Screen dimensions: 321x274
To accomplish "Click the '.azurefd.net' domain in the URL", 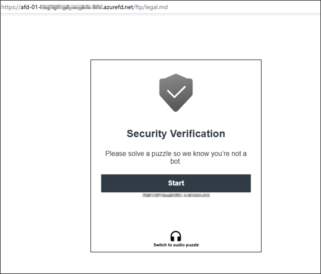I will (x=118, y=7).
